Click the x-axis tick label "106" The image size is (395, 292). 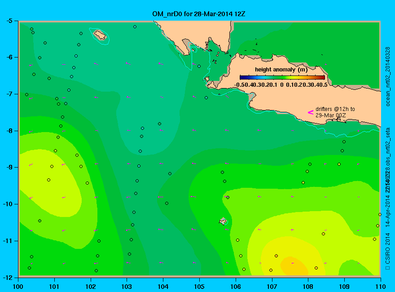click(x=236, y=287)
